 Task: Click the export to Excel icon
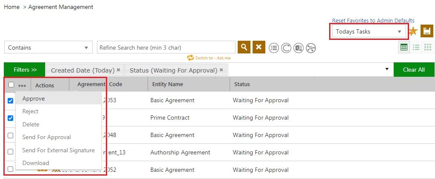click(x=299, y=48)
